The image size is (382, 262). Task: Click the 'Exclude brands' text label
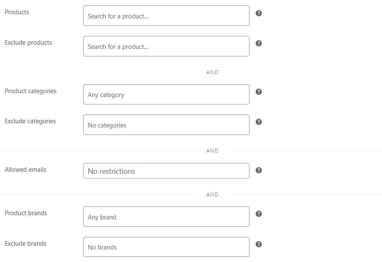click(x=25, y=244)
